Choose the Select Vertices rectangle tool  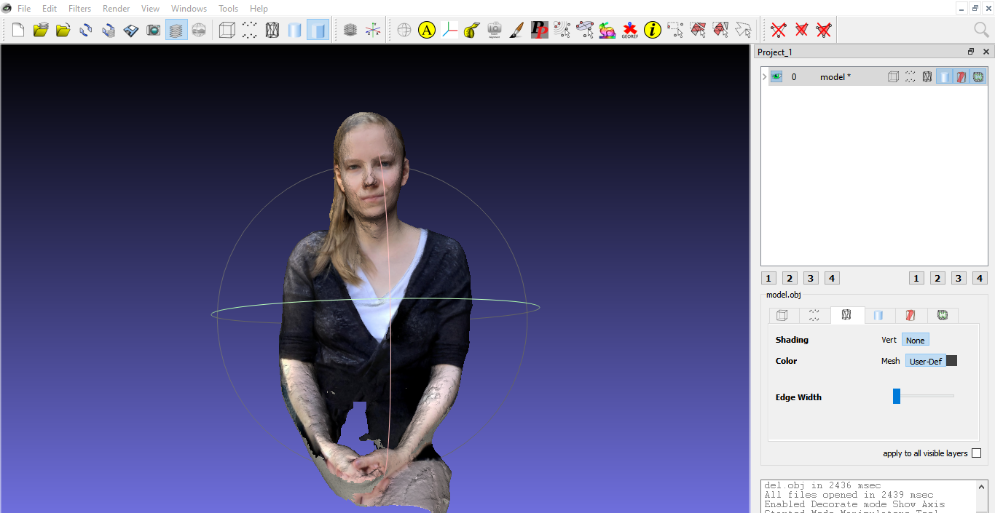[x=675, y=30]
